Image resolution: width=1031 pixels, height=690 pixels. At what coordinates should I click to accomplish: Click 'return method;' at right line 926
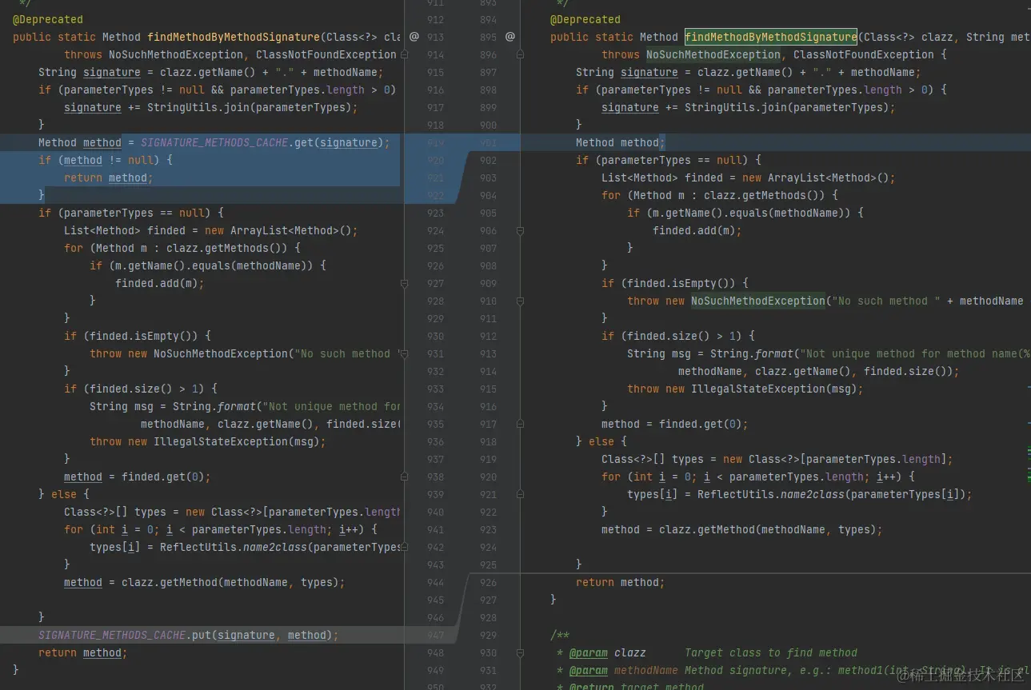point(621,582)
